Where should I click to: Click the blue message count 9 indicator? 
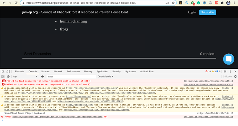tap(218, 72)
